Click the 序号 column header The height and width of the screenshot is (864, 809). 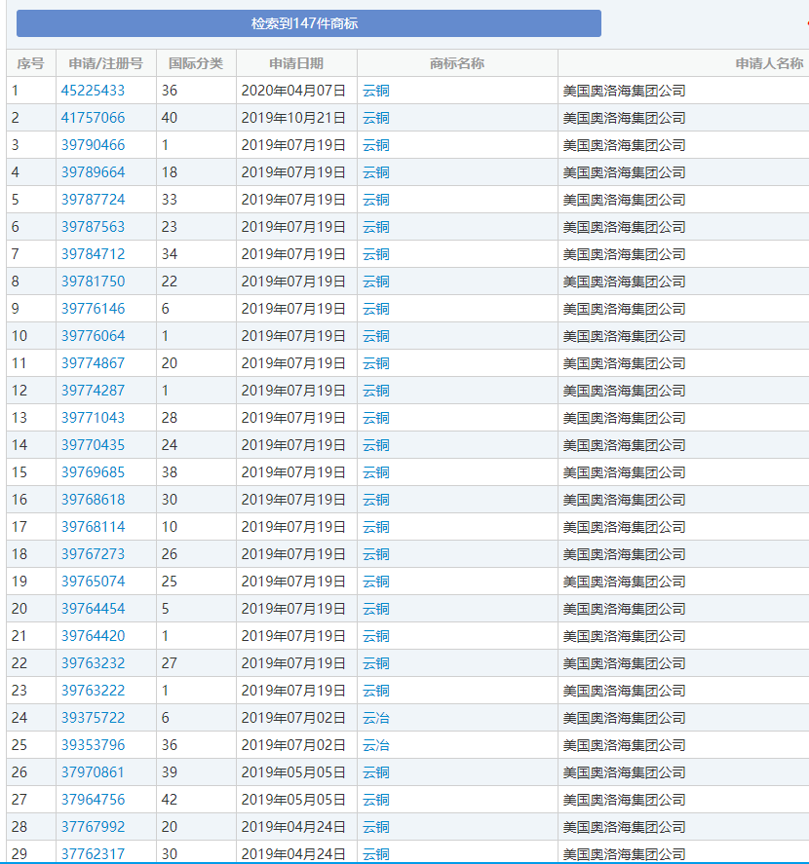click(x=28, y=62)
